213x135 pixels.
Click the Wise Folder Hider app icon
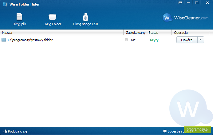tap(5, 4)
